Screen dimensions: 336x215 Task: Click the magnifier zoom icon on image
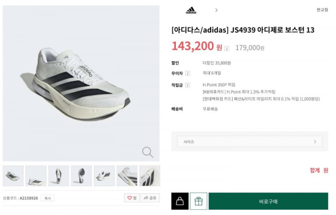point(148,152)
